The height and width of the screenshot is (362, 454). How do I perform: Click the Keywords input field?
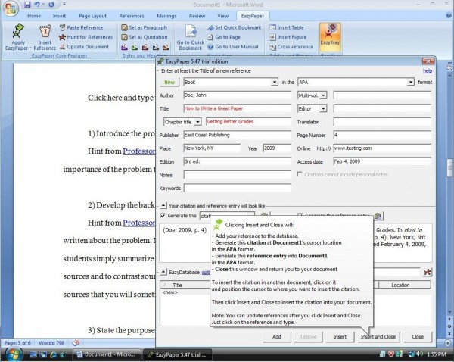[237, 189]
